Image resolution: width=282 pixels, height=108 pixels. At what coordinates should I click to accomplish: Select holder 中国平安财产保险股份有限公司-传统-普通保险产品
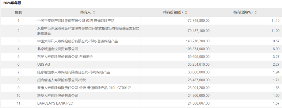click(x=76, y=21)
